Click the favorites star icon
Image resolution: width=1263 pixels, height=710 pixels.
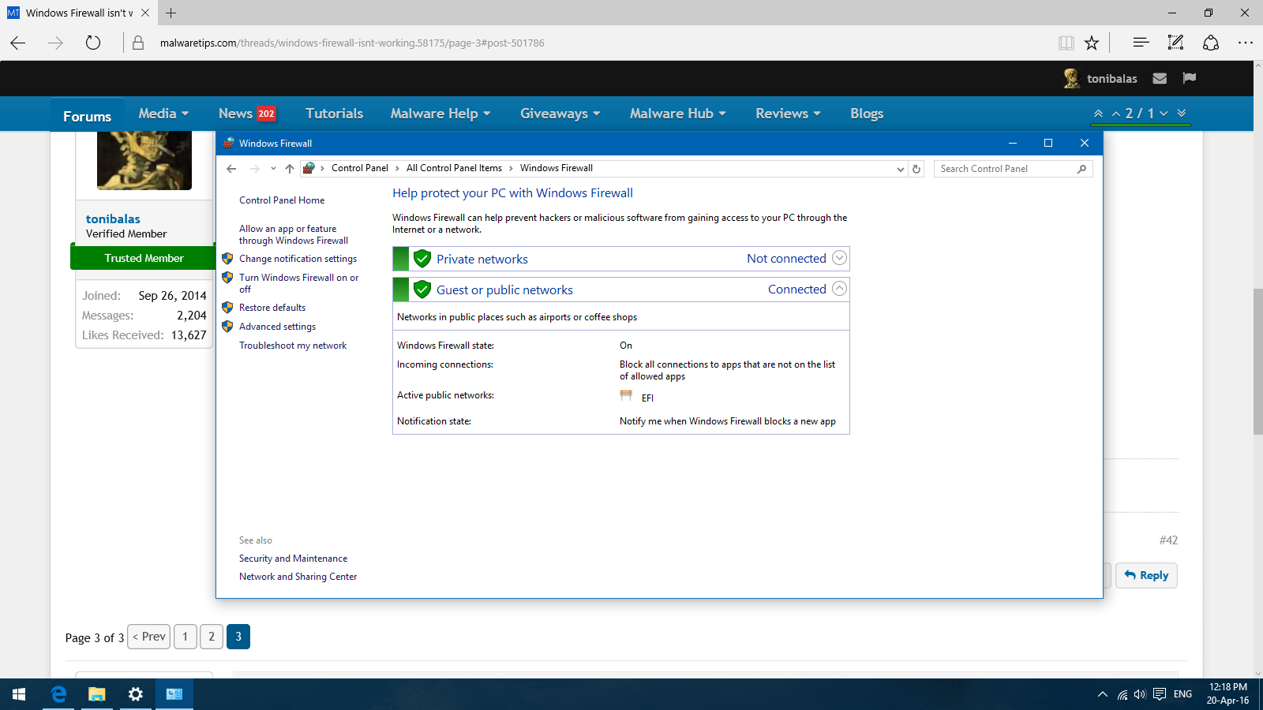click(x=1092, y=43)
